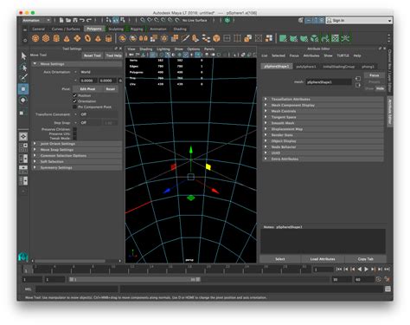Image resolution: width=410 pixels, height=325 pixels.
Task: Click the animation range slider bar
Action: tap(134, 280)
